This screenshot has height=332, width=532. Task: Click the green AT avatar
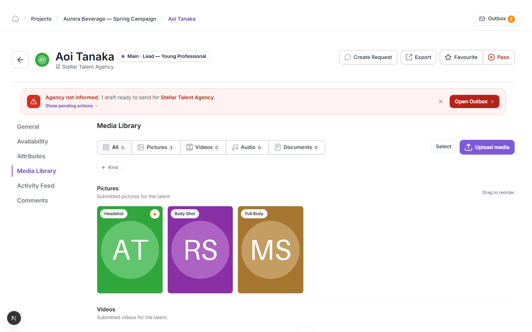[x=42, y=60]
